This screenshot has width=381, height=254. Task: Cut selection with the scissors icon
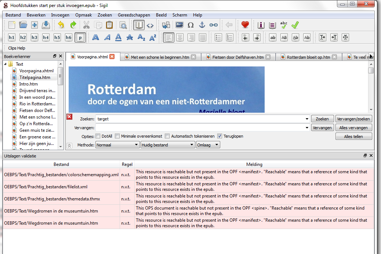point(86,25)
